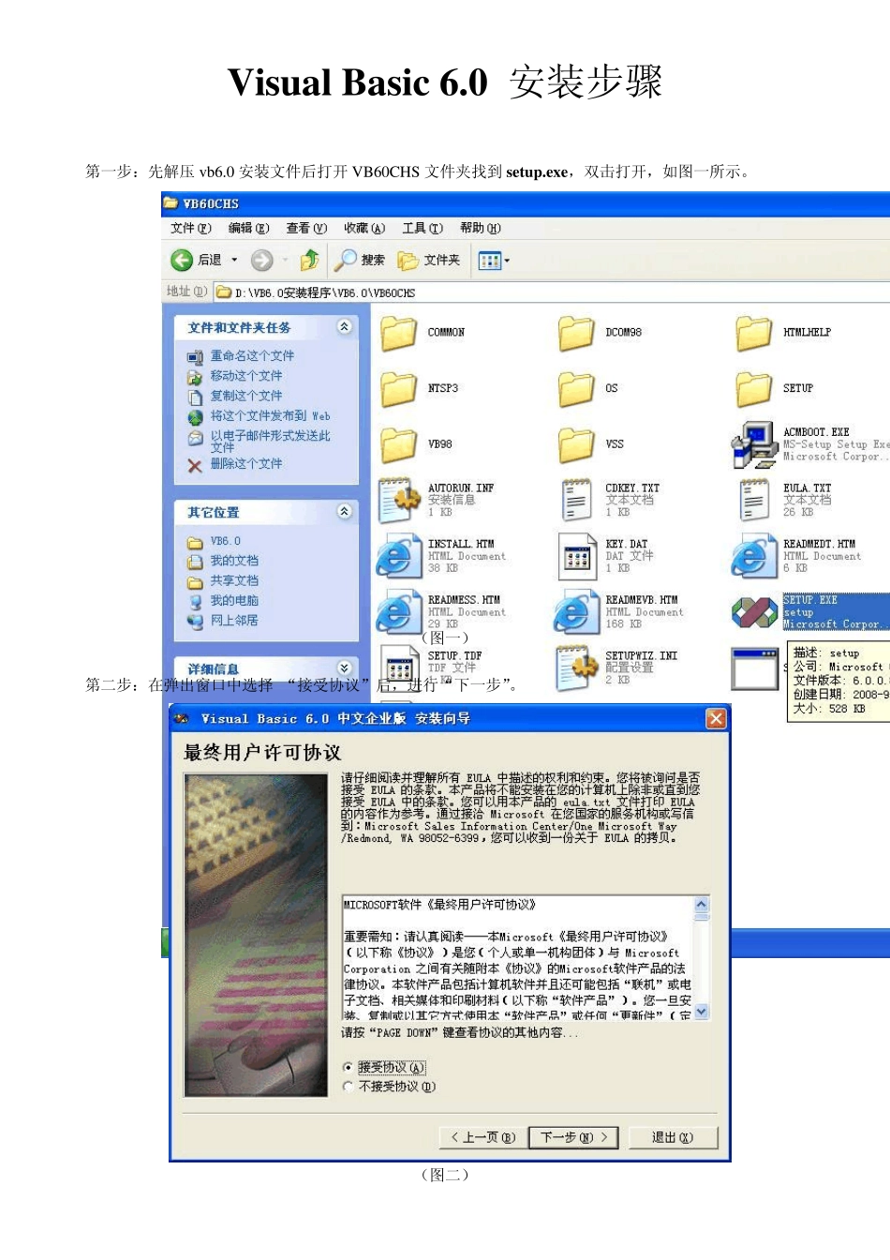
Task: Collapse the 其它位置 panel chevron
Action: 345,511
